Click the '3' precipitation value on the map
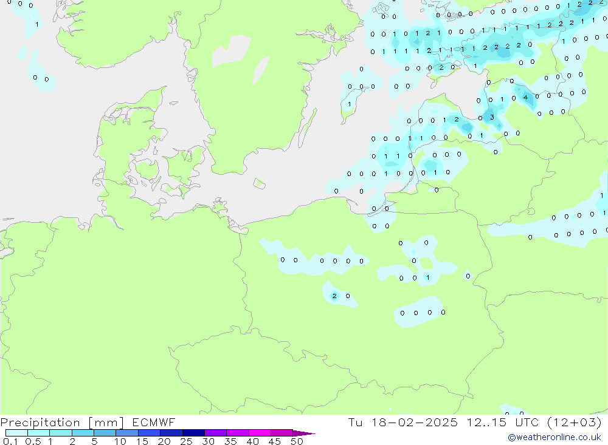The height and width of the screenshot is (445, 608). click(492, 117)
